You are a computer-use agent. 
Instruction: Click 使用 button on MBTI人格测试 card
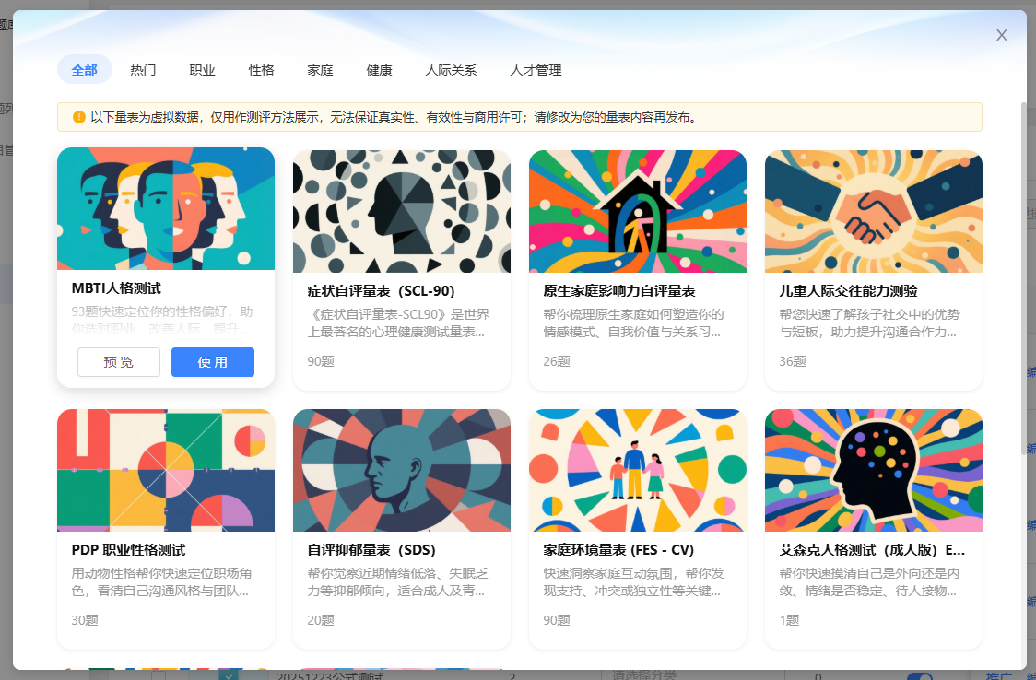[x=213, y=362]
